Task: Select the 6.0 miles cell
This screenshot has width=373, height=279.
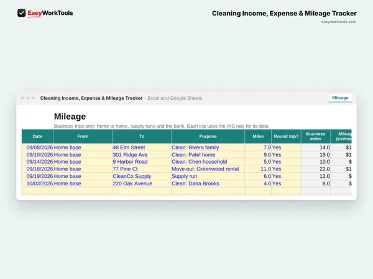Action: click(258, 176)
